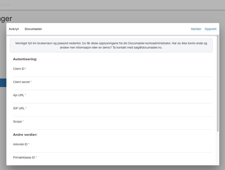Click the blue button behind the dialog

pos(3,83)
